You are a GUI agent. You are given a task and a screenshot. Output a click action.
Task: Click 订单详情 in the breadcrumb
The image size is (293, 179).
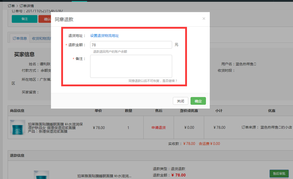27,6
